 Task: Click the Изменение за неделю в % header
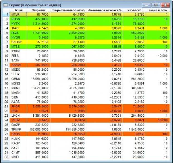tap(104, 10)
